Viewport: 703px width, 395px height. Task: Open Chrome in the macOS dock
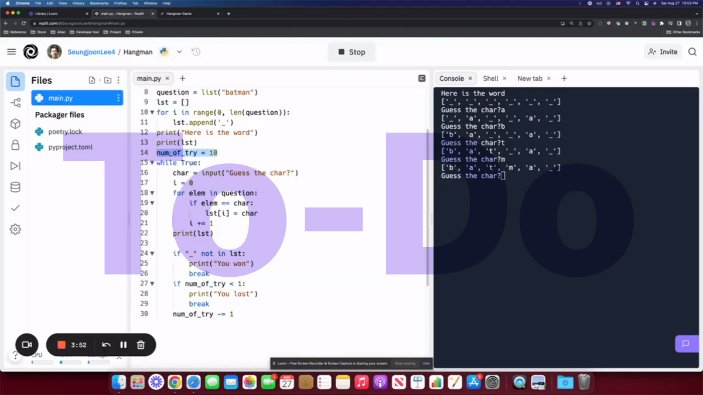(175, 382)
